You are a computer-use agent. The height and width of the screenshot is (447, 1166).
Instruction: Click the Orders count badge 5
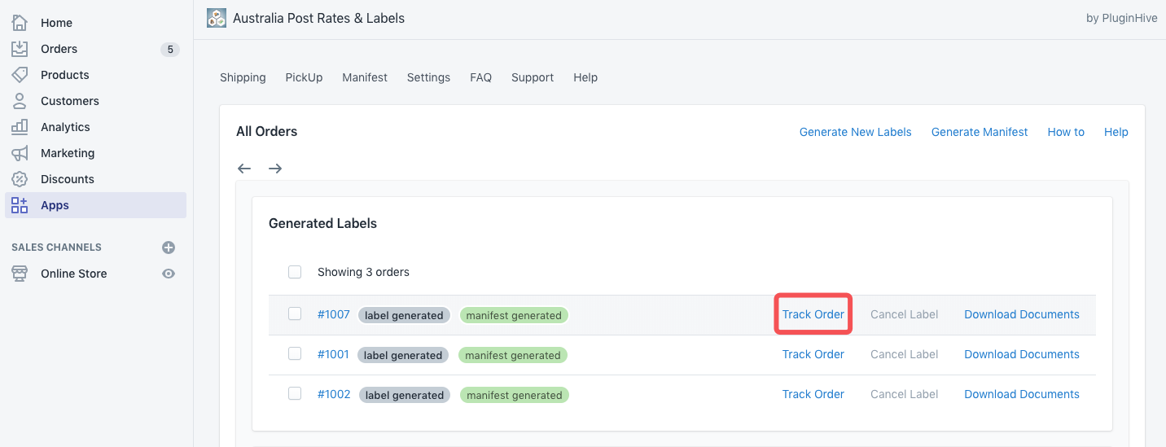(x=169, y=49)
